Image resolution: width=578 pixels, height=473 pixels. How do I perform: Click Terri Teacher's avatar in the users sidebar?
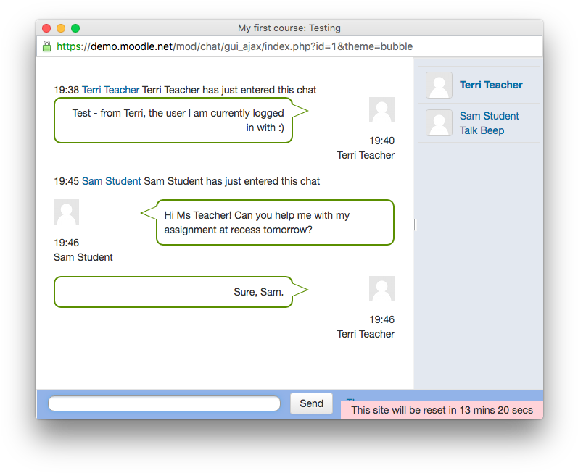[x=439, y=85]
